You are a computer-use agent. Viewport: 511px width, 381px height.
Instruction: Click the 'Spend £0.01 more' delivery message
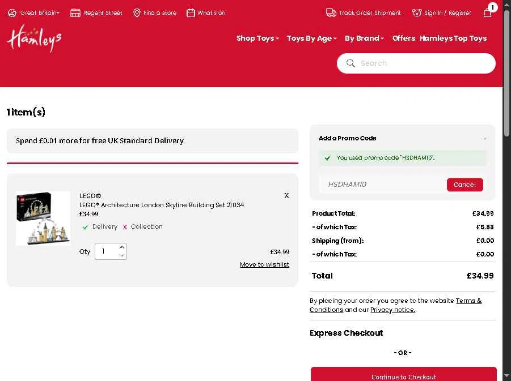[x=100, y=140]
